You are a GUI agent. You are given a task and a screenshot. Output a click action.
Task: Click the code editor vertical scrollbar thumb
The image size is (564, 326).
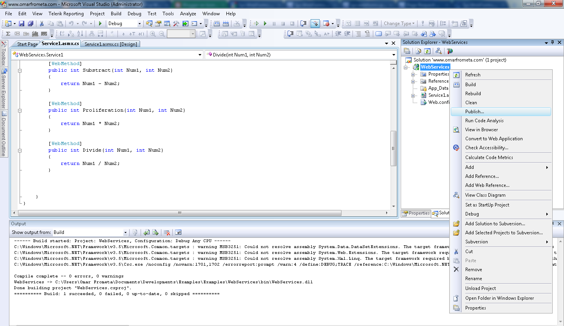pyautogui.click(x=394, y=149)
